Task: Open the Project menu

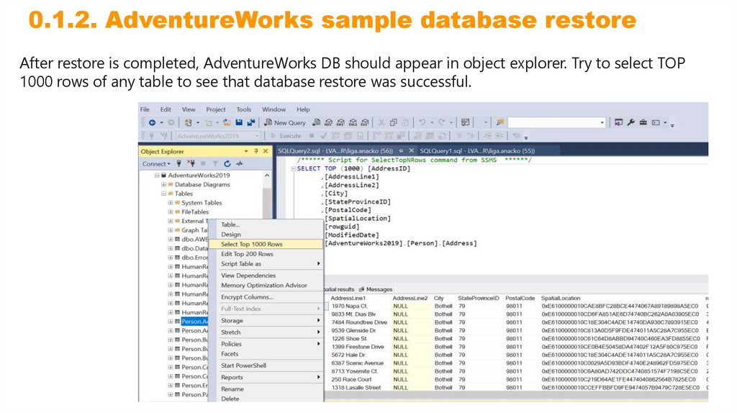Action: (x=216, y=109)
